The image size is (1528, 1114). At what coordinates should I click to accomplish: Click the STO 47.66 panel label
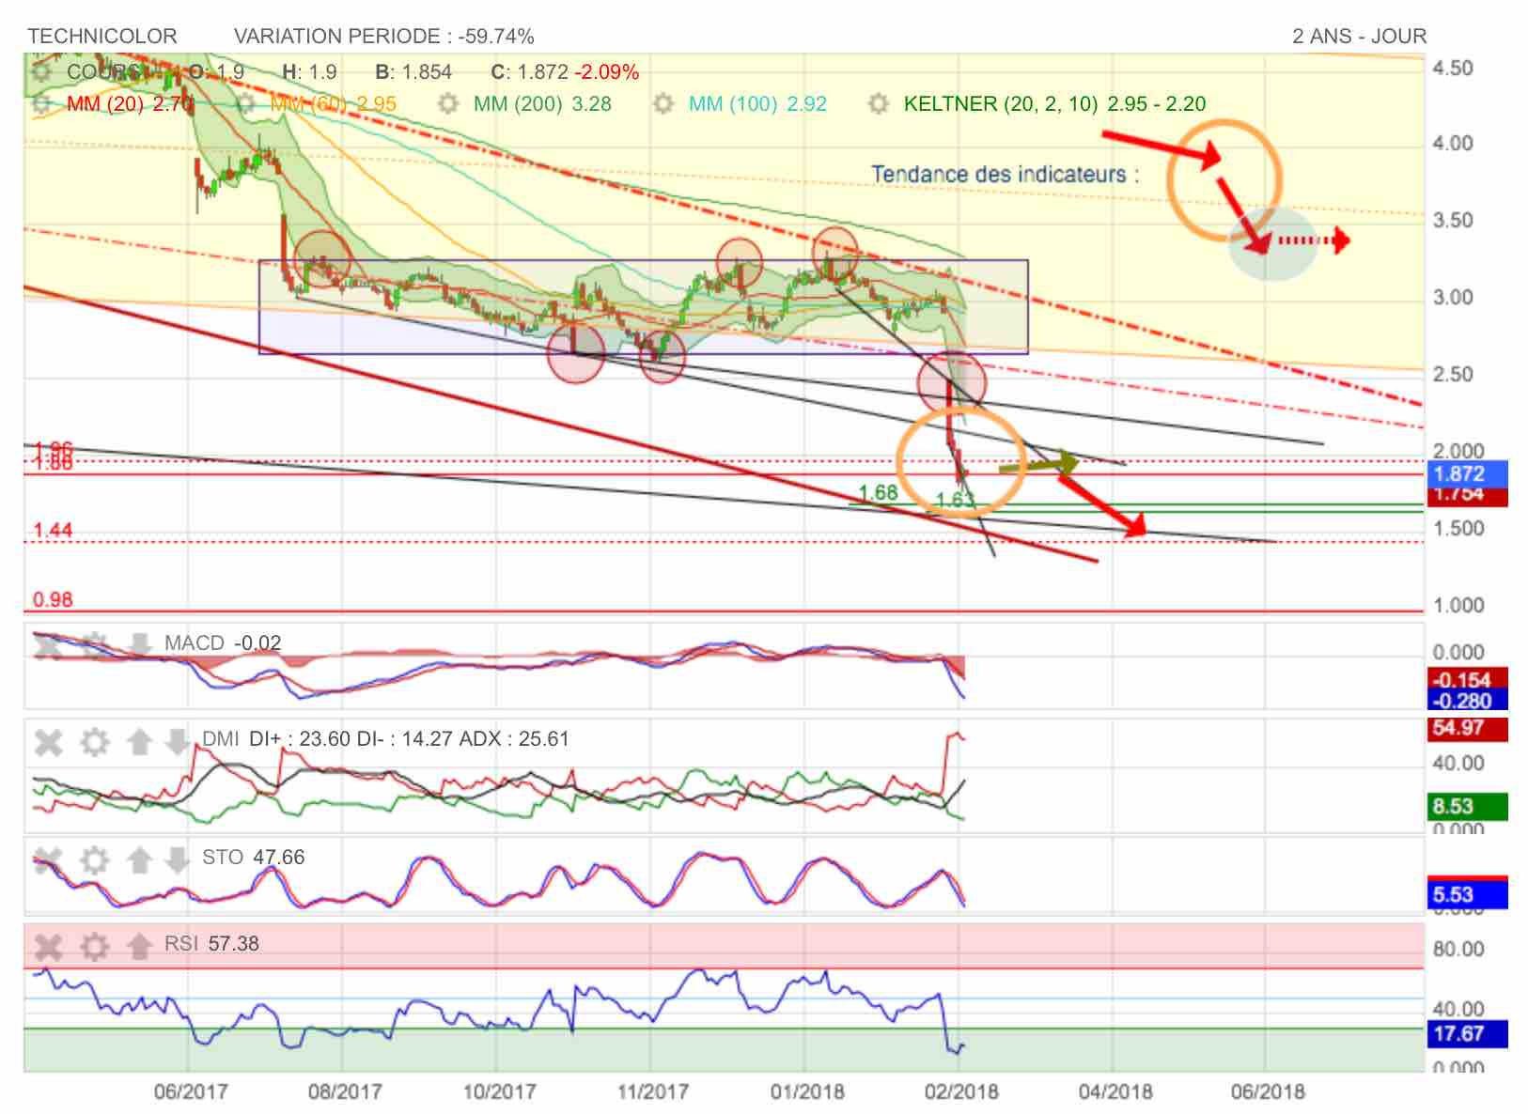tap(253, 858)
